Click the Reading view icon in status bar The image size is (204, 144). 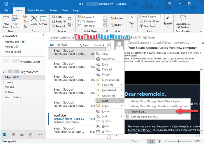coord(159,141)
